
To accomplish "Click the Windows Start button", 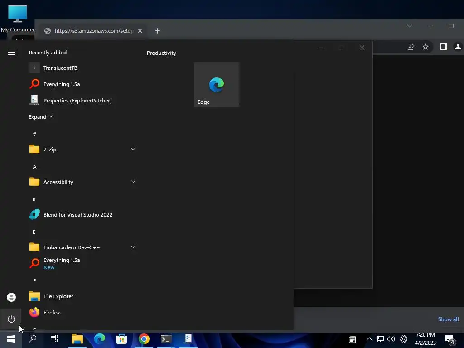I will click(x=11, y=339).
